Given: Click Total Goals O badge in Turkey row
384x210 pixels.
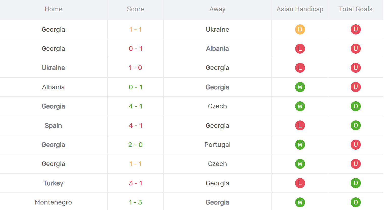Looking at the screenshot, I should [355, 183].
